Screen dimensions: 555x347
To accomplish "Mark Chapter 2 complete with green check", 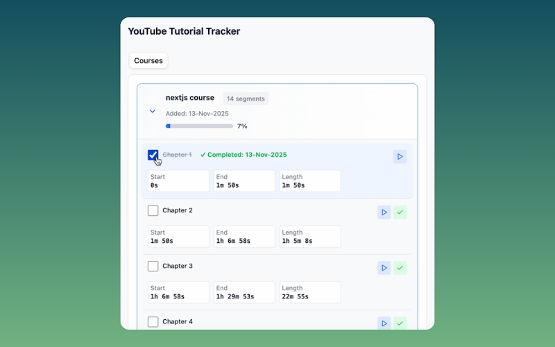I will pyautogui.click(x=400, y=212).
